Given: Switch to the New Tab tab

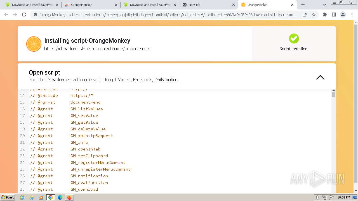Looking at the screenshot, I should pos(208,5).
